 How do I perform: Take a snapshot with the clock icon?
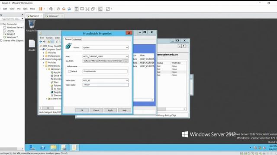pyautogui.click(x=58, y=9)
